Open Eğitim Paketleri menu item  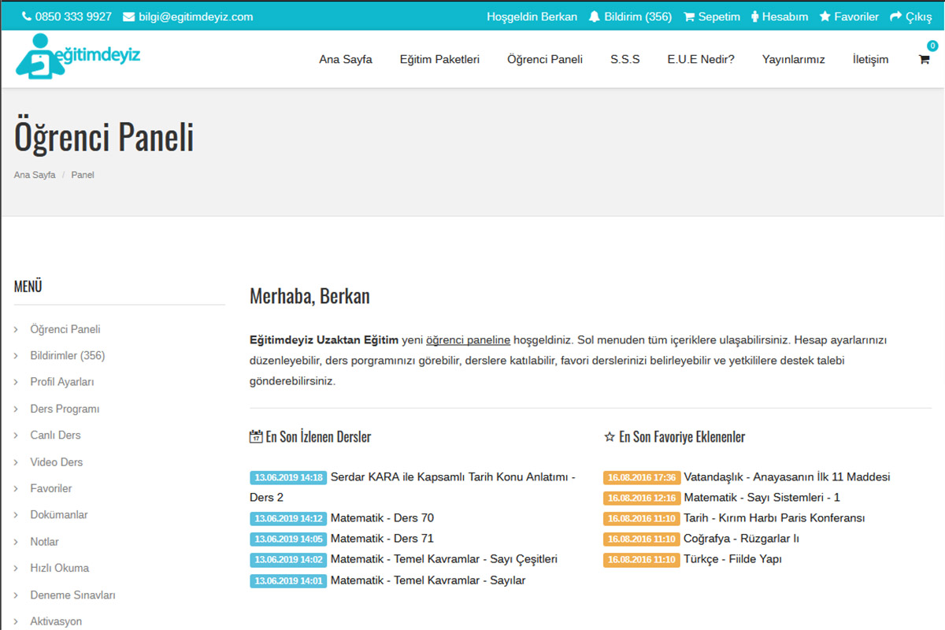439,59
